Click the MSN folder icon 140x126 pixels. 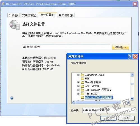pos(82,79)
